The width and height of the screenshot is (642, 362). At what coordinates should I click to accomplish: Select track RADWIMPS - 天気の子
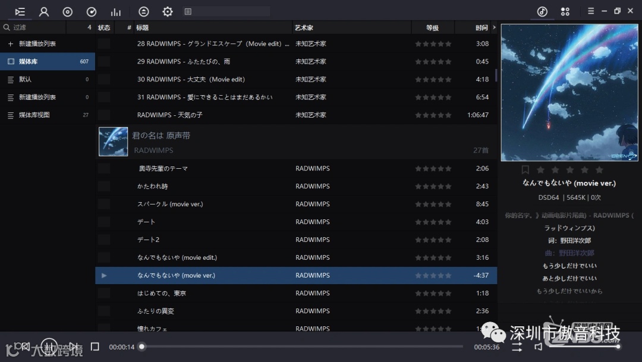(297, 115)
